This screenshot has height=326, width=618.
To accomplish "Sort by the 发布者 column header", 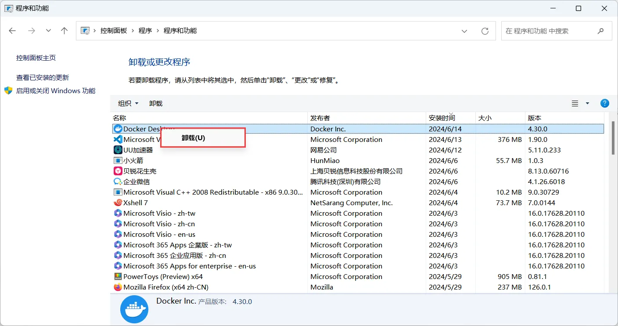I will [367, 118].
